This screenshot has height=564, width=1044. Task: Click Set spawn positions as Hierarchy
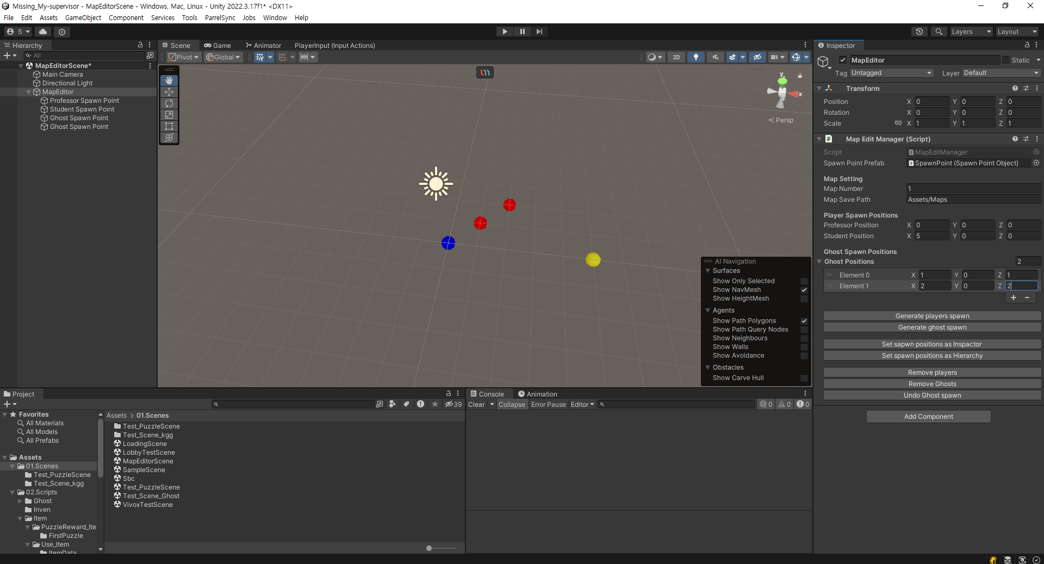click(932, 356)
